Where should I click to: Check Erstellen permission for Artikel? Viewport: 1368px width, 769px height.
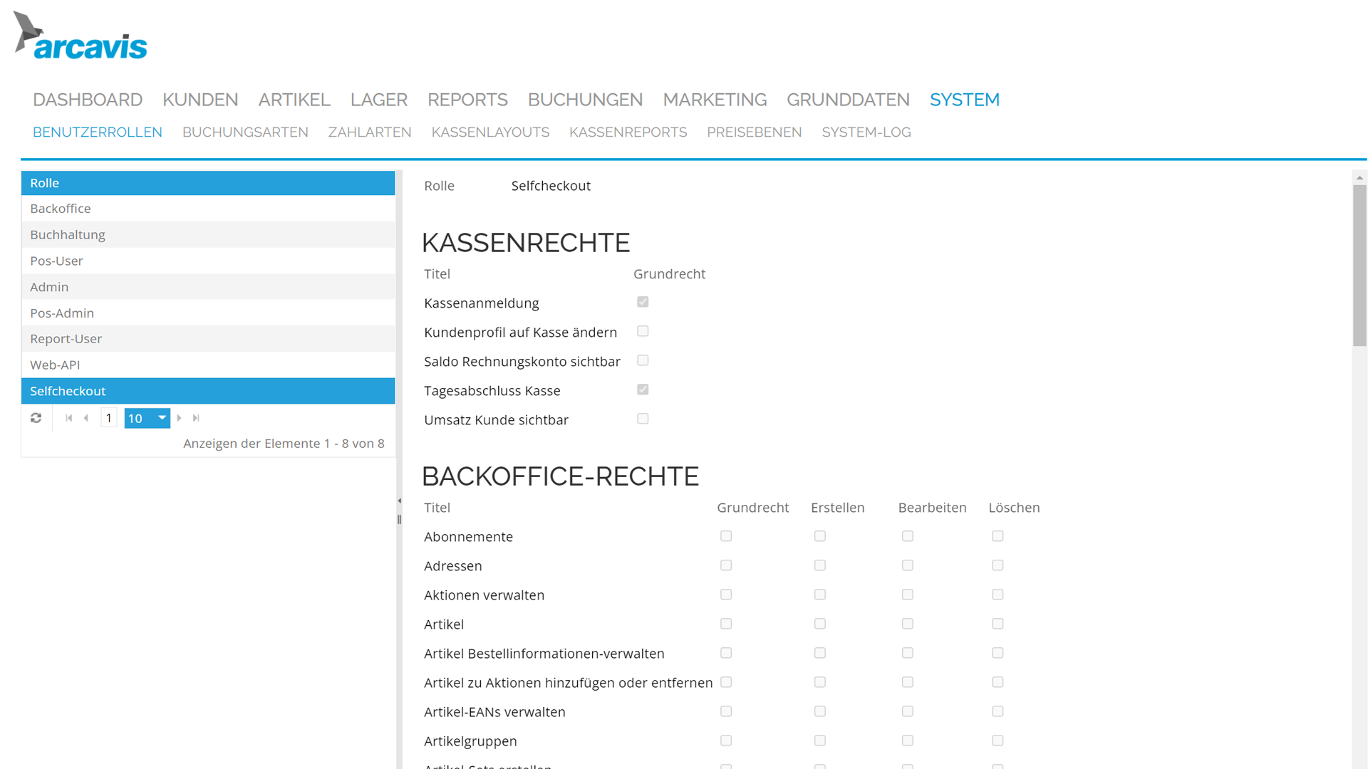pyautogui.click(x=819, y=624)
